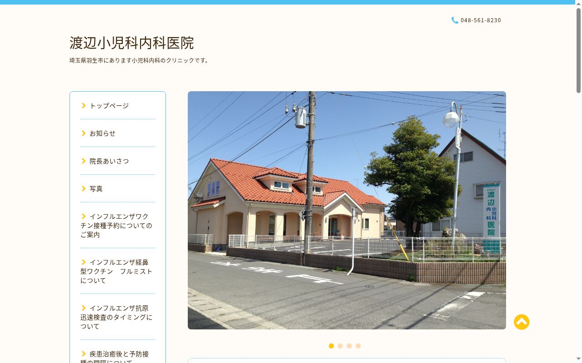The height and width of the screenshot is (363, 582).
Task: Open the 写真 menu item
Action: 96,189
